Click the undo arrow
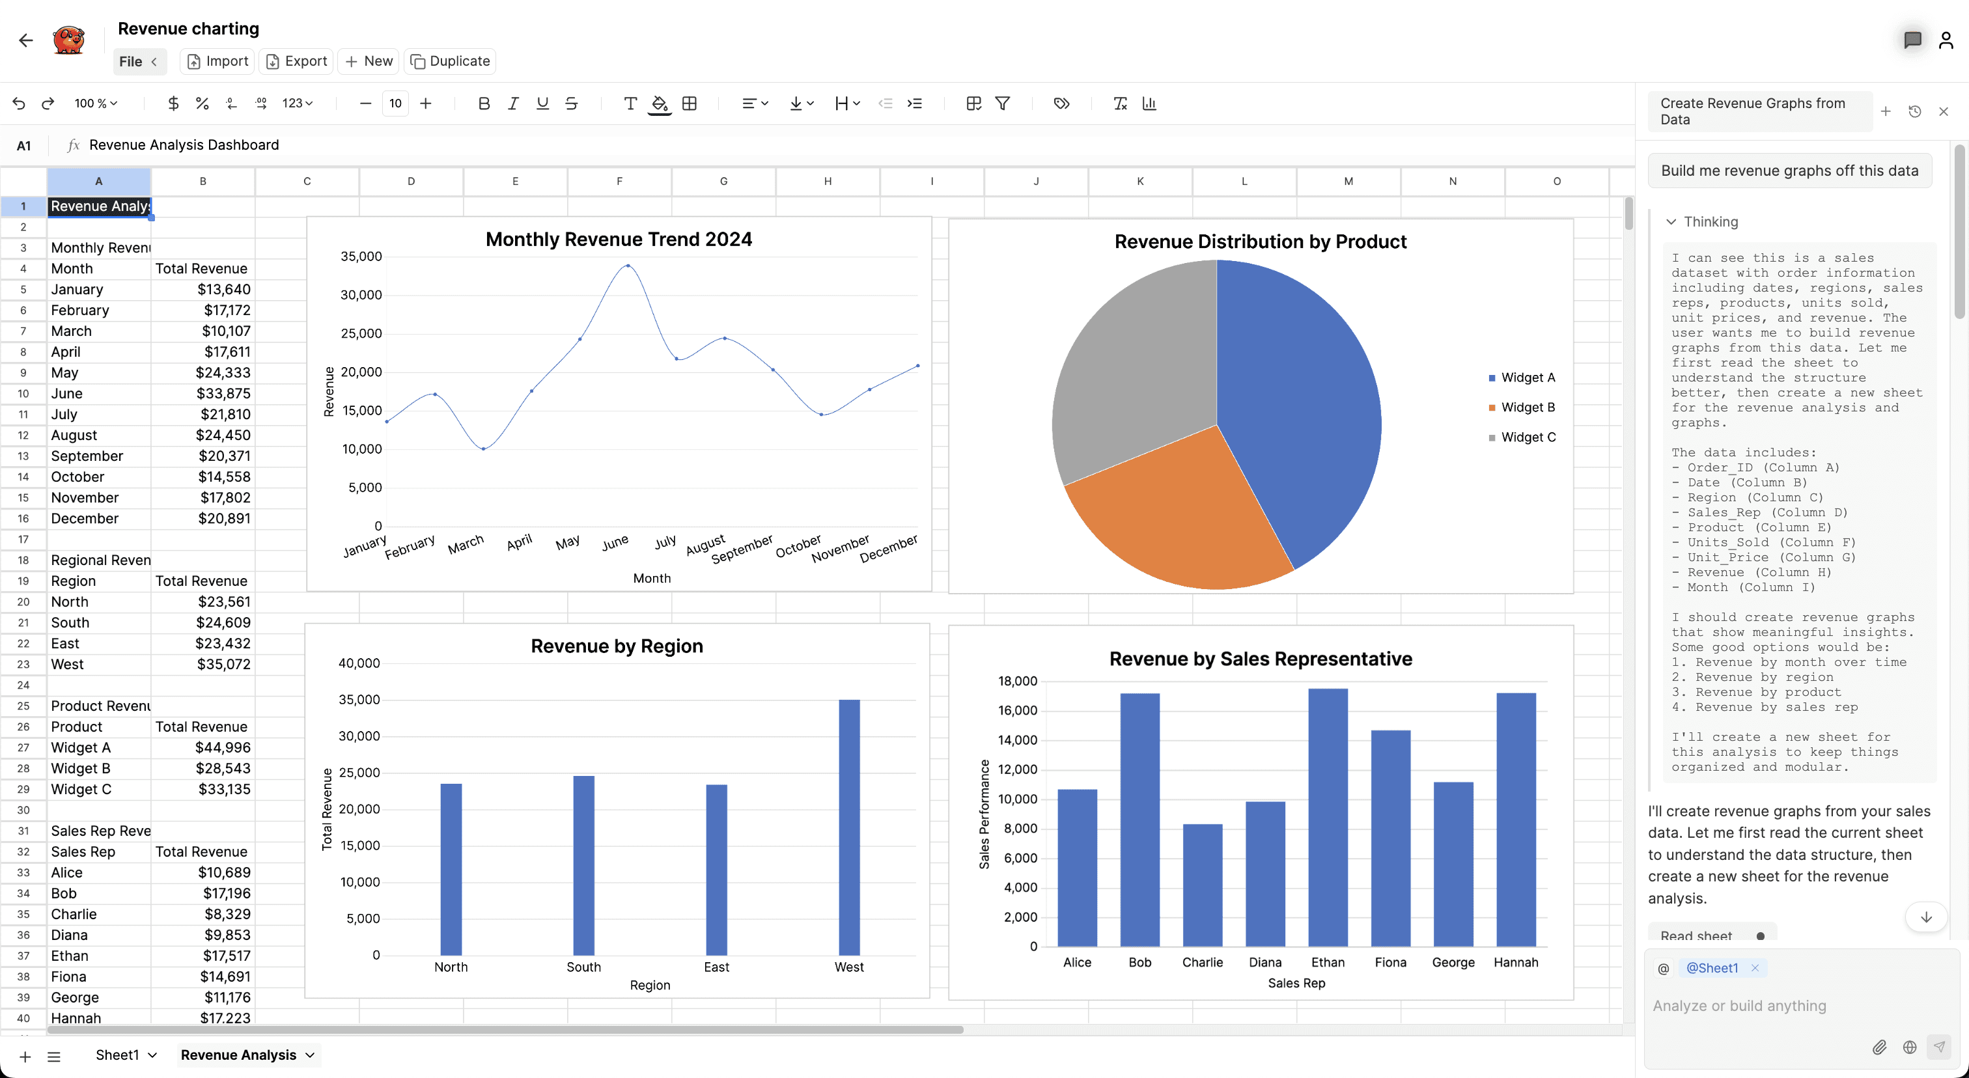 19,103
